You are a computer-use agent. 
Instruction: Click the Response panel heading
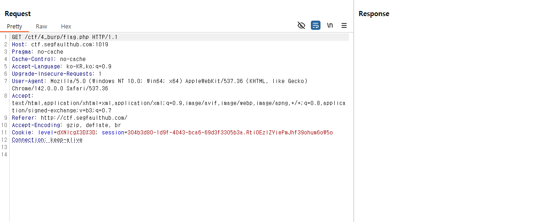[374, 14]
